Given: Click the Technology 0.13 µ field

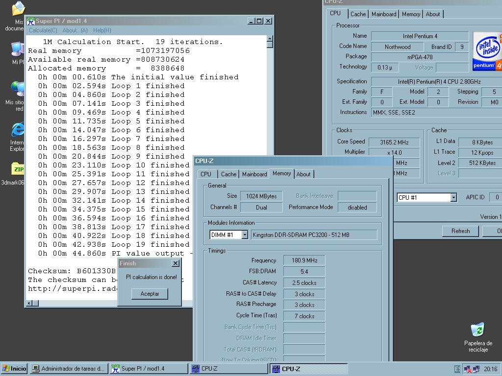Looking at the screenshot, I should pyautogui.click(x=384, y=68).
